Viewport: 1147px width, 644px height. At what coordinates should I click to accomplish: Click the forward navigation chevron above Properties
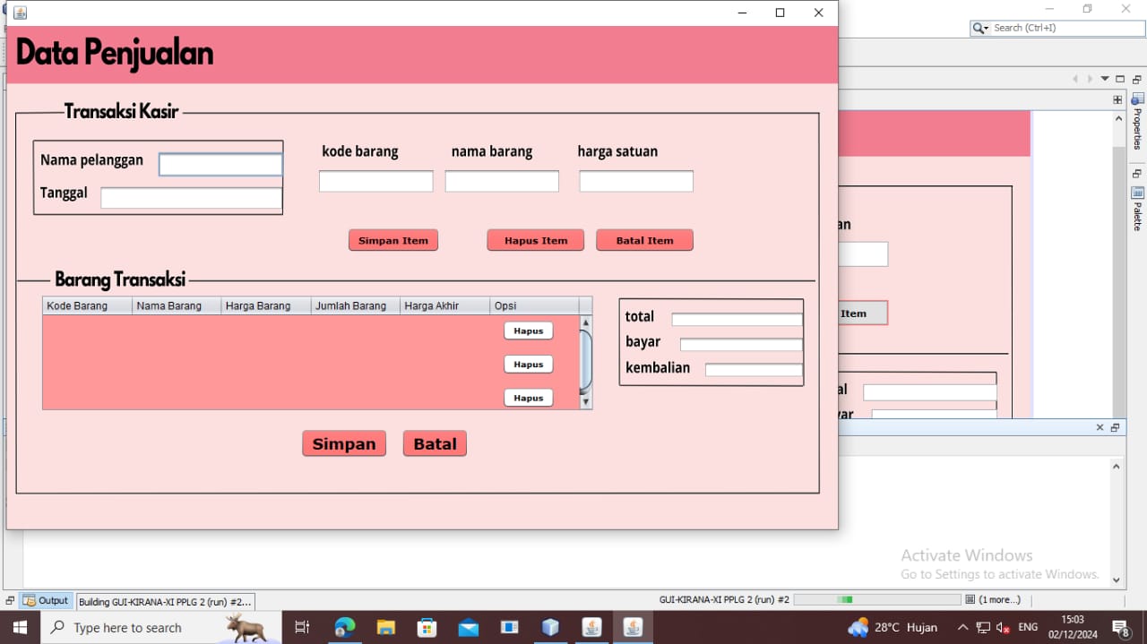coord(1089,78)
